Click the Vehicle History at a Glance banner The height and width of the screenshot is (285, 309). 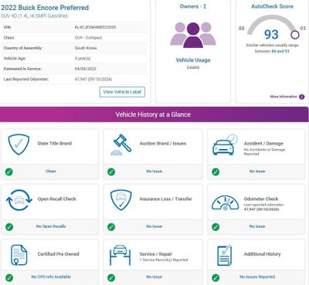pyautogui.click(x=154, y=114)
